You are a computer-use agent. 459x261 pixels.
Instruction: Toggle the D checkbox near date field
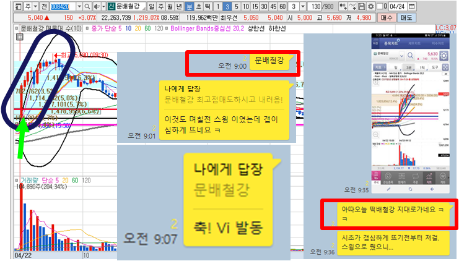pyautogui.click(x=380, y=6)
